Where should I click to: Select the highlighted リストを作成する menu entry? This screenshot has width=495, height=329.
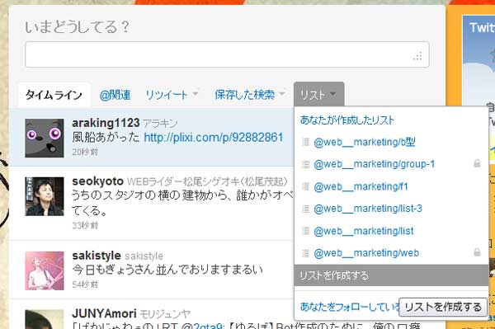(391, 275)
